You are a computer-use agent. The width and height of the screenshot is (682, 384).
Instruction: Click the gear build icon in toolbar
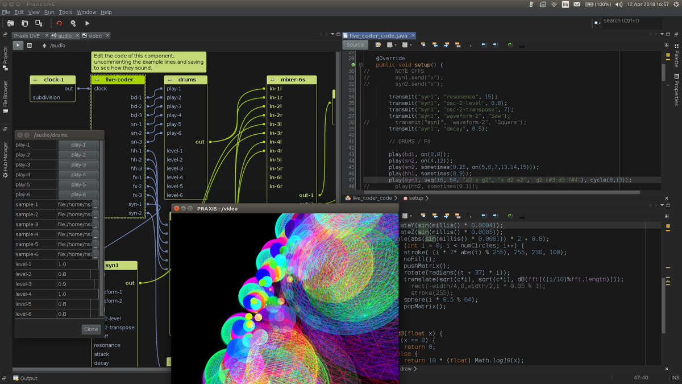73,23
